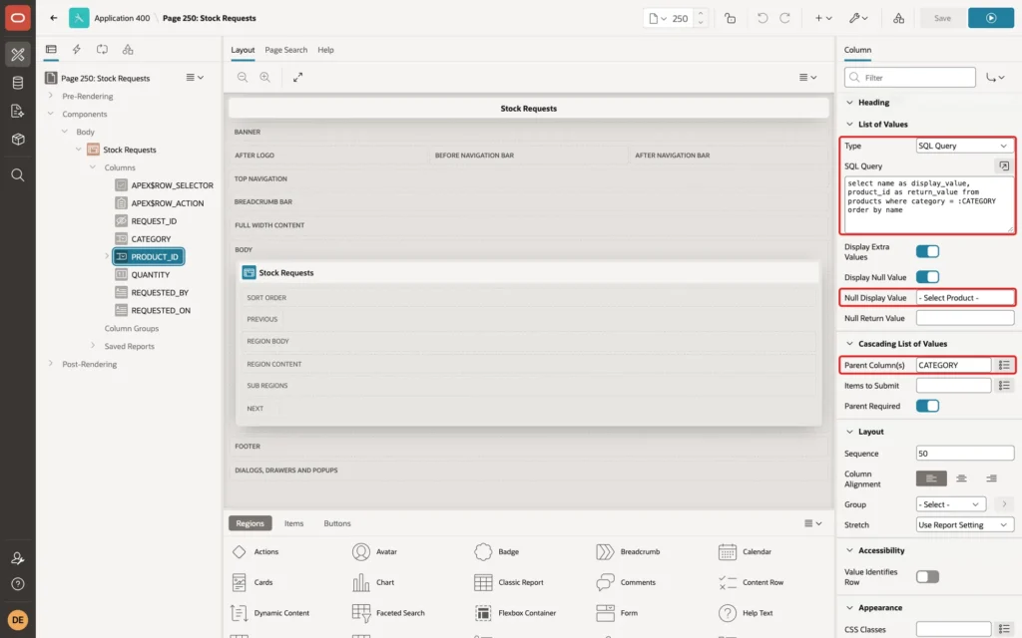Viewport: 1022px width, 638px height.
Task: Open rendering tree menu dropdown
Action: [x=195, y=78]
